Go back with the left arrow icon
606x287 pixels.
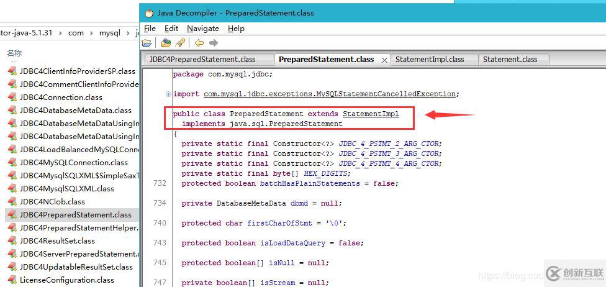[199, 43]
